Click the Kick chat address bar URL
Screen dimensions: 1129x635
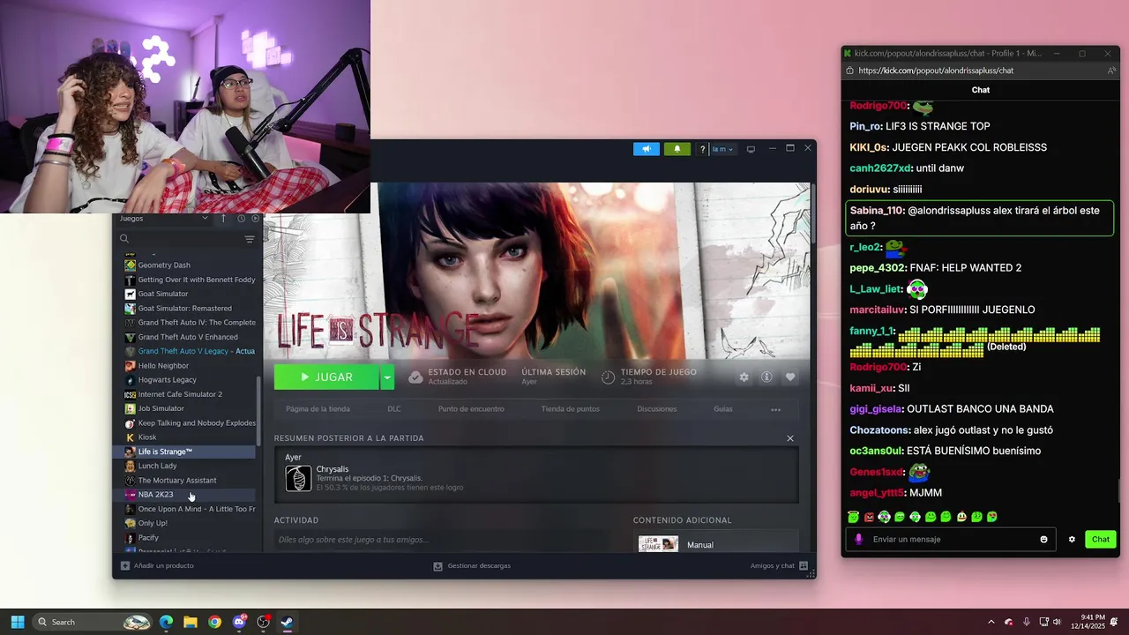pos(936,71)
